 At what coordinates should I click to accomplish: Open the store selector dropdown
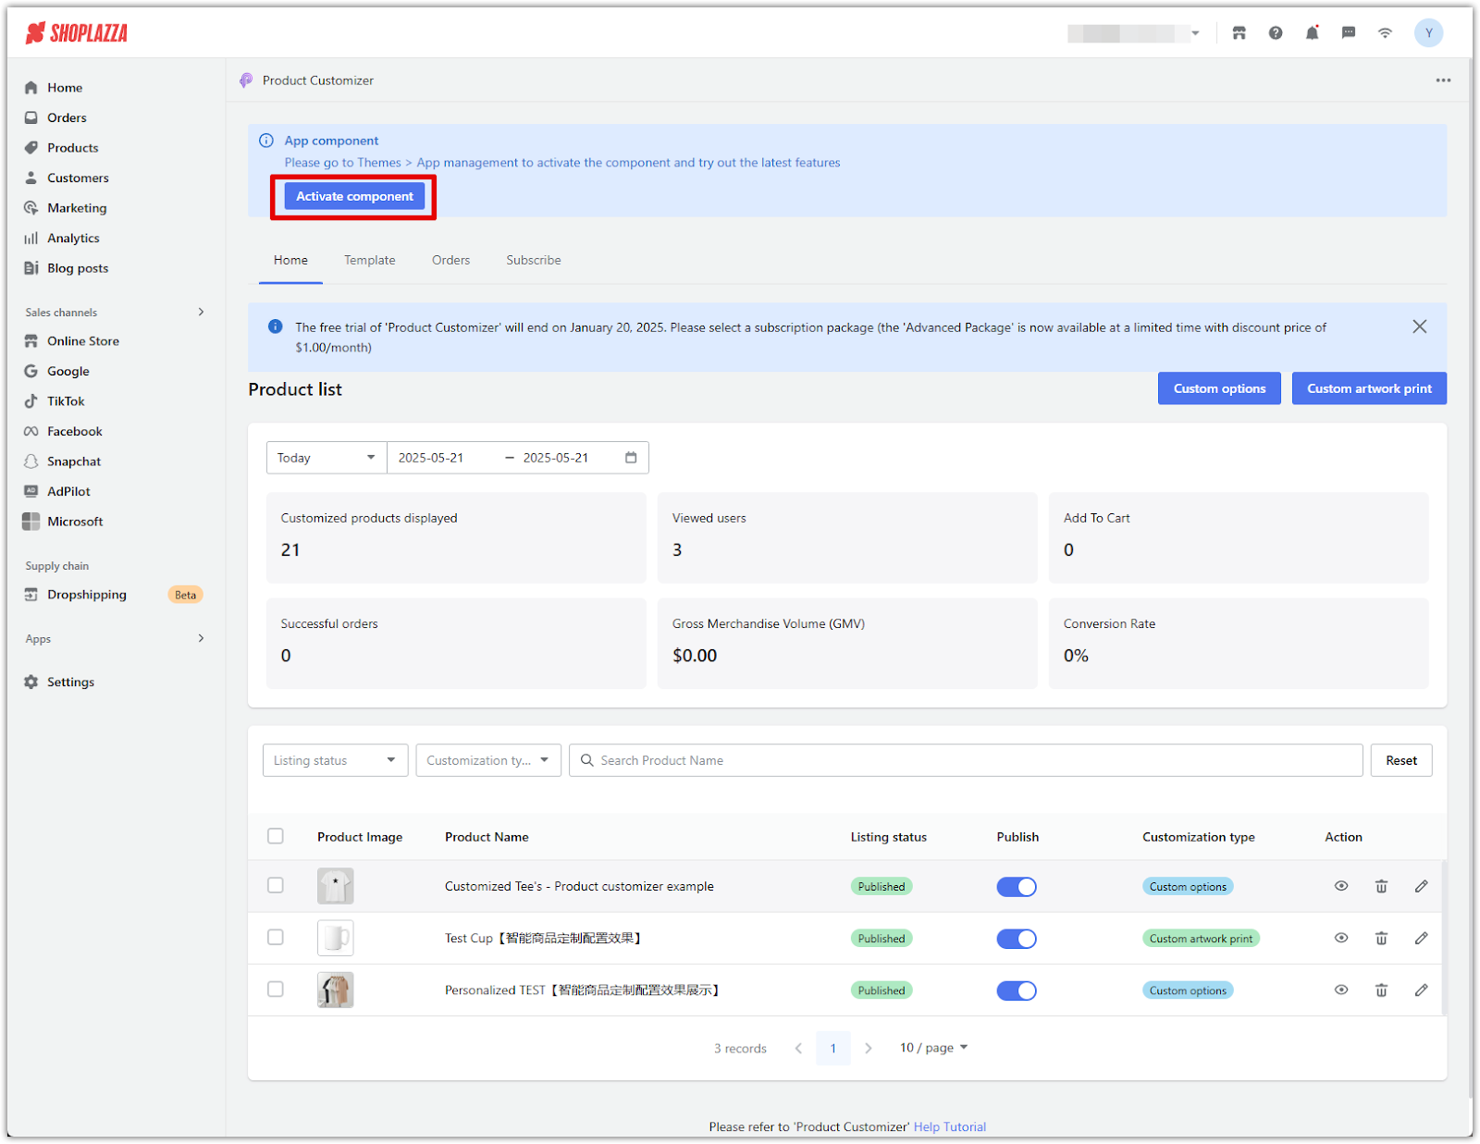click(1134, 33)
